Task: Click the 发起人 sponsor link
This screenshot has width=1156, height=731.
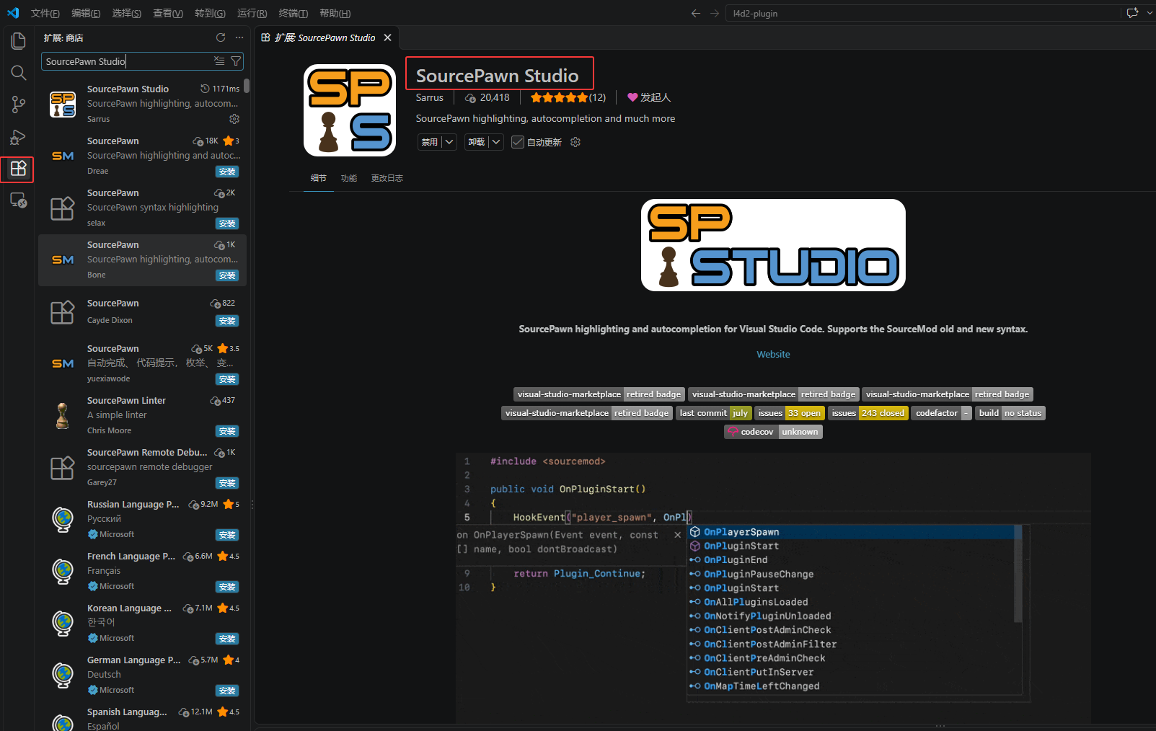Action: pyautogui.click(x=649, y=97)
